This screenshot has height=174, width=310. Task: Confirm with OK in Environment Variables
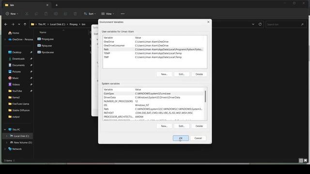(181, 138)
